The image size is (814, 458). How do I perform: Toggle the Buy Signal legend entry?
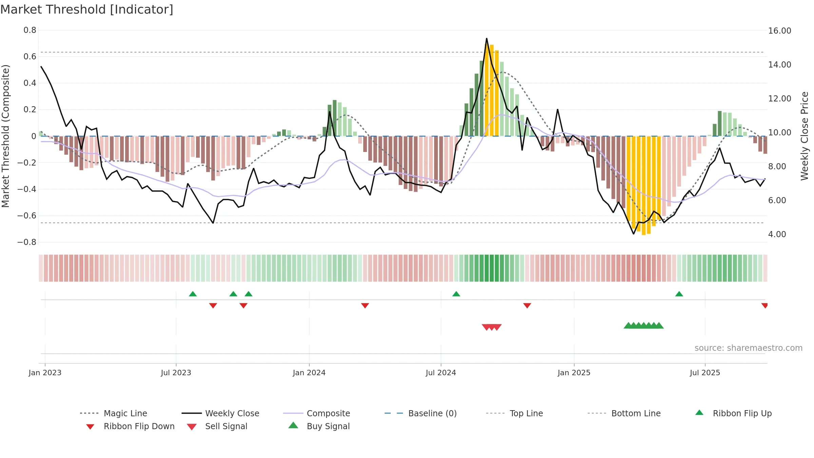319,426
